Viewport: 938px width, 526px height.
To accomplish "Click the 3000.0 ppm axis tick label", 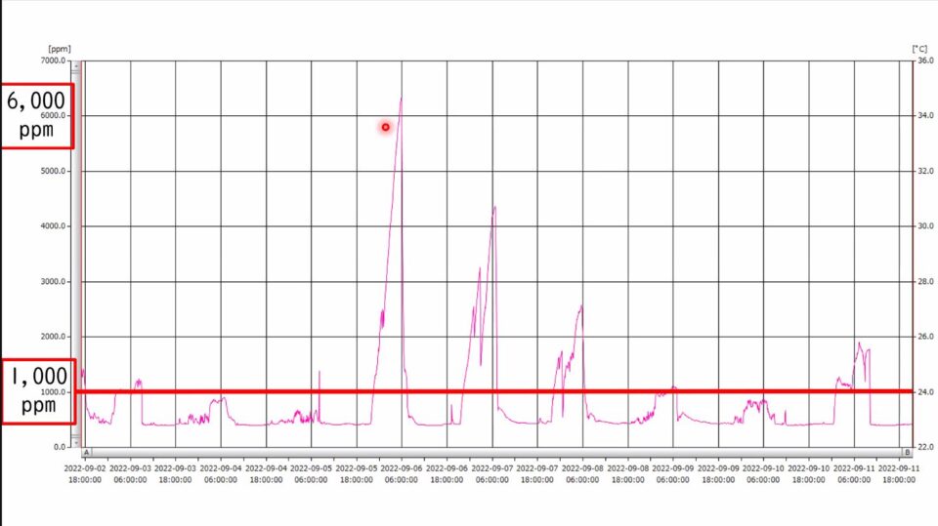I will pos(53,281).
